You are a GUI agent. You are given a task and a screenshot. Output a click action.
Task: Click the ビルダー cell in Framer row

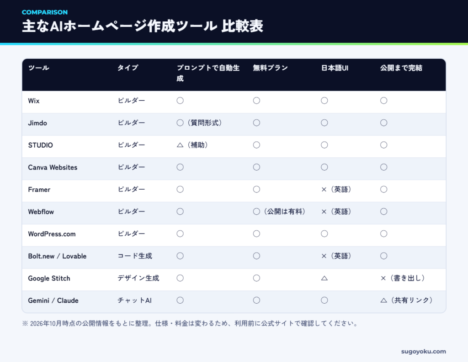click(x=131, y=189)
